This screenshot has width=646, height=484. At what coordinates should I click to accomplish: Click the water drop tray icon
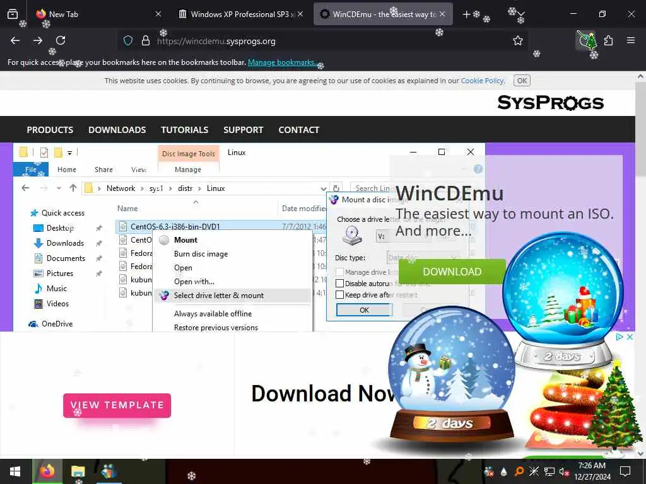[504, 471]
